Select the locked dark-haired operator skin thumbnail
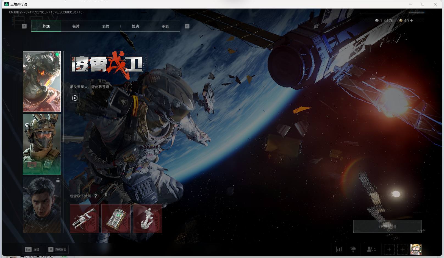The height and width of the screenshot is (258, 444). pyautogui.click(x=42, y=205)
